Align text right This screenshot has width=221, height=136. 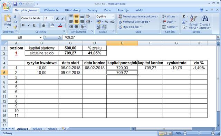coord(82,22)
